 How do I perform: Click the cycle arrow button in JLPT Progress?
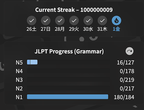pyautogui.click(x=129, y=51)
